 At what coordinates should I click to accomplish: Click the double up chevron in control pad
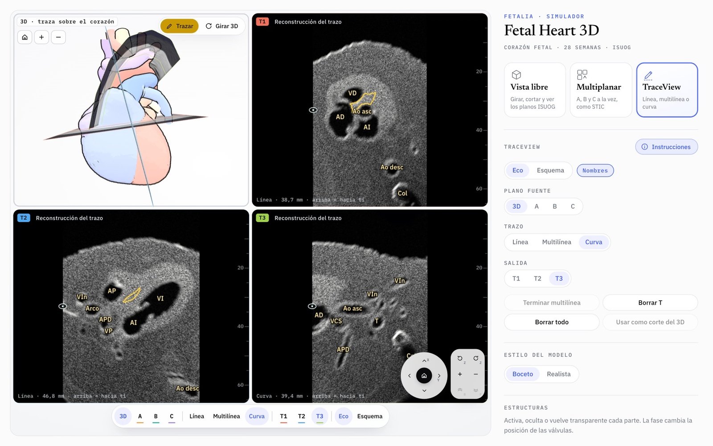460,390
